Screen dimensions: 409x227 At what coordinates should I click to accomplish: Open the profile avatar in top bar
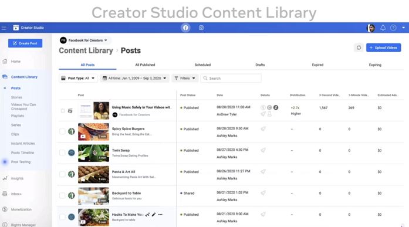pos(371,28)
